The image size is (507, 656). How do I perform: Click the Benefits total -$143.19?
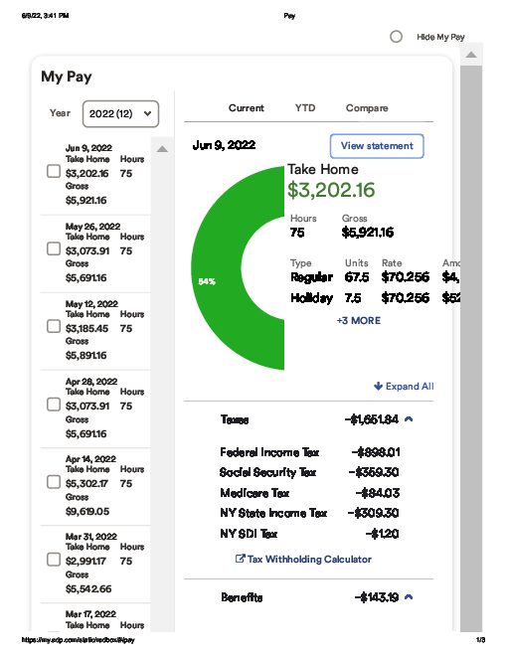click(377, 597)
